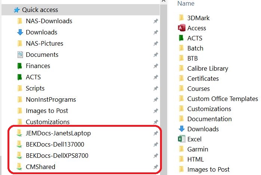Click the Excel application icon
This screenshot has width=261, height=175.
pyautogui.click(x=182, y=139)
